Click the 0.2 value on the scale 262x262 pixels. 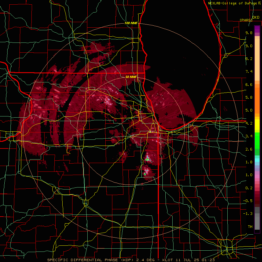249,188
